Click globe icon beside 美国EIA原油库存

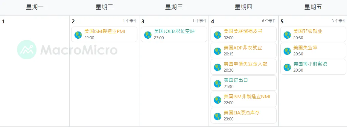point(218,116)
